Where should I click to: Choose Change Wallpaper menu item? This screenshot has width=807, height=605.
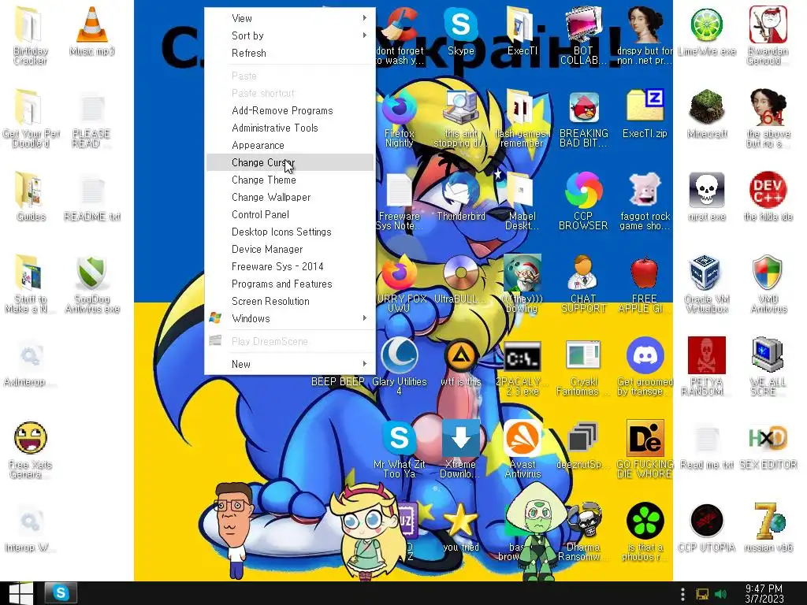tap(290, 197)
